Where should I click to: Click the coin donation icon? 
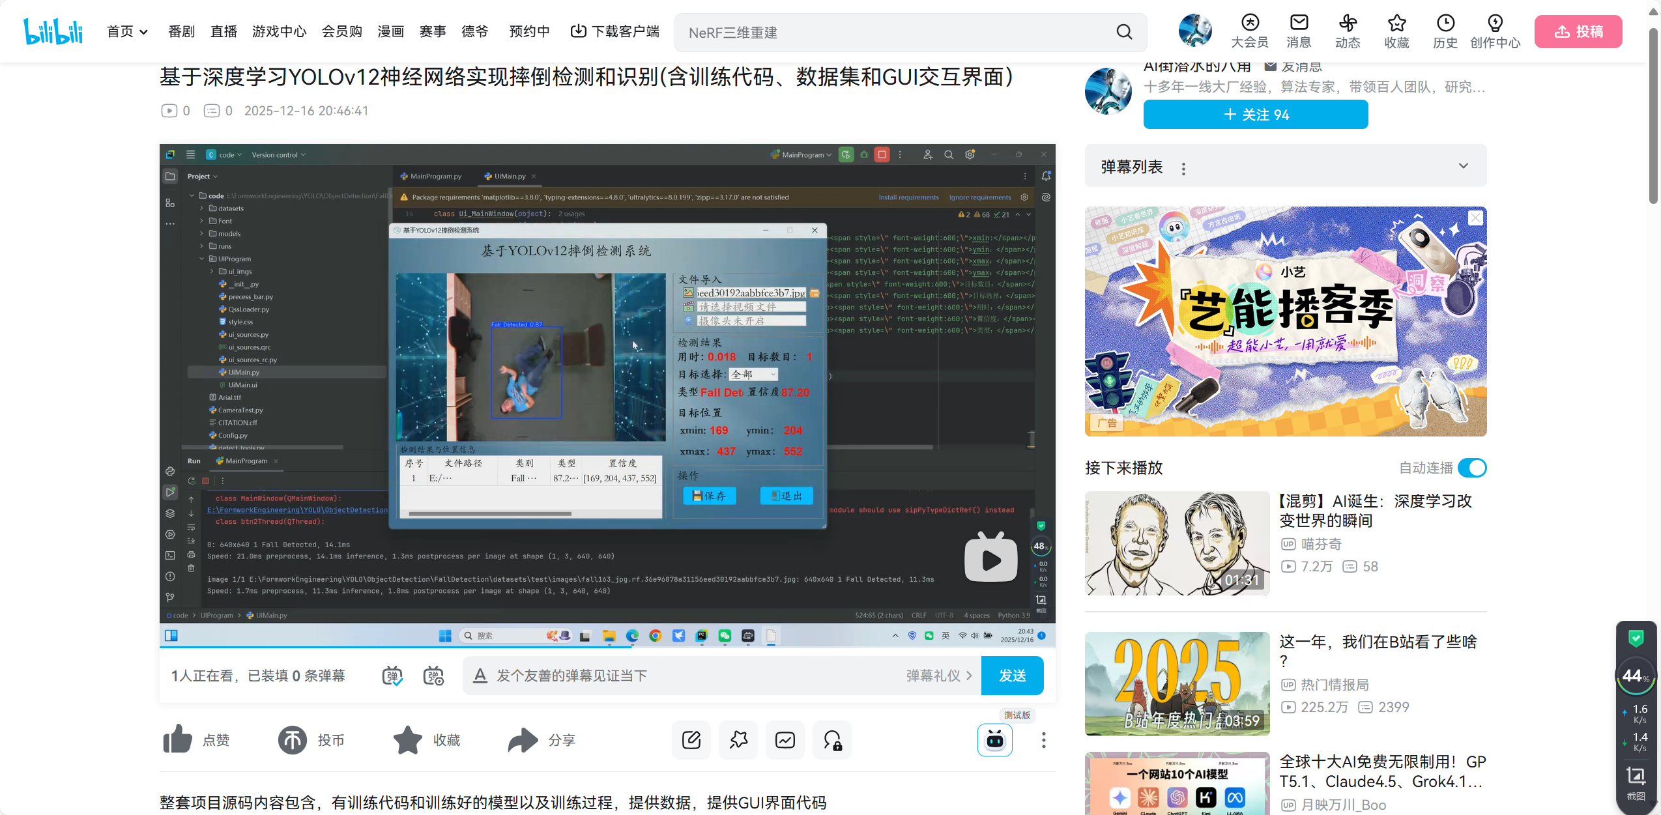click(x=292, y=740)
